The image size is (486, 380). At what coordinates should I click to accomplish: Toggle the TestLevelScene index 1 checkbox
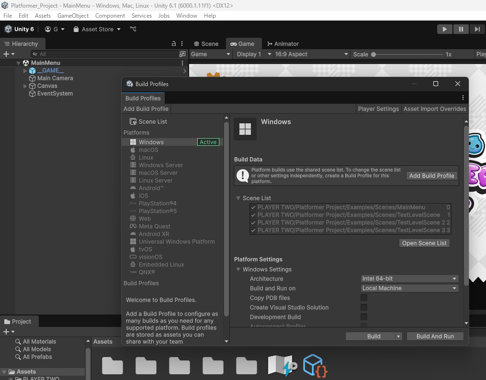(253, 215)
